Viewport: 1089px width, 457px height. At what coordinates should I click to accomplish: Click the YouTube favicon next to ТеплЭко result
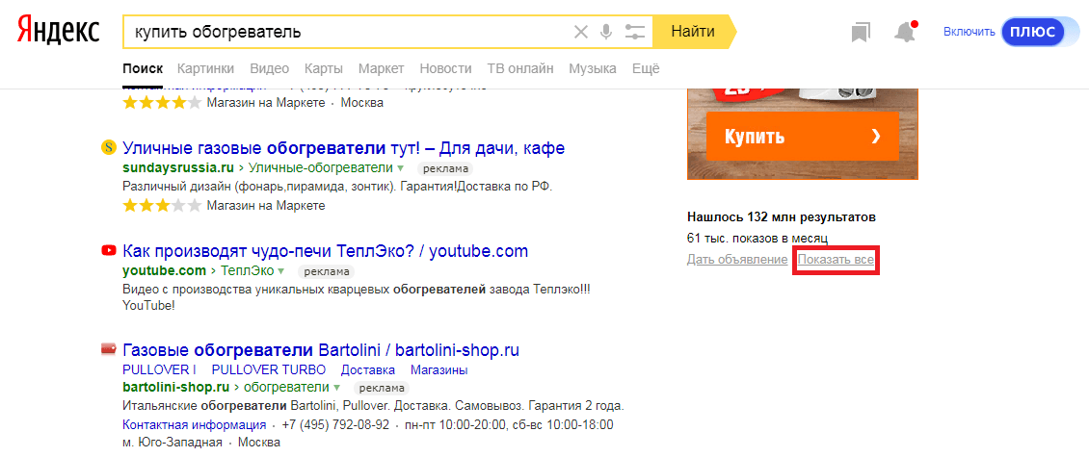click(108, 250)
